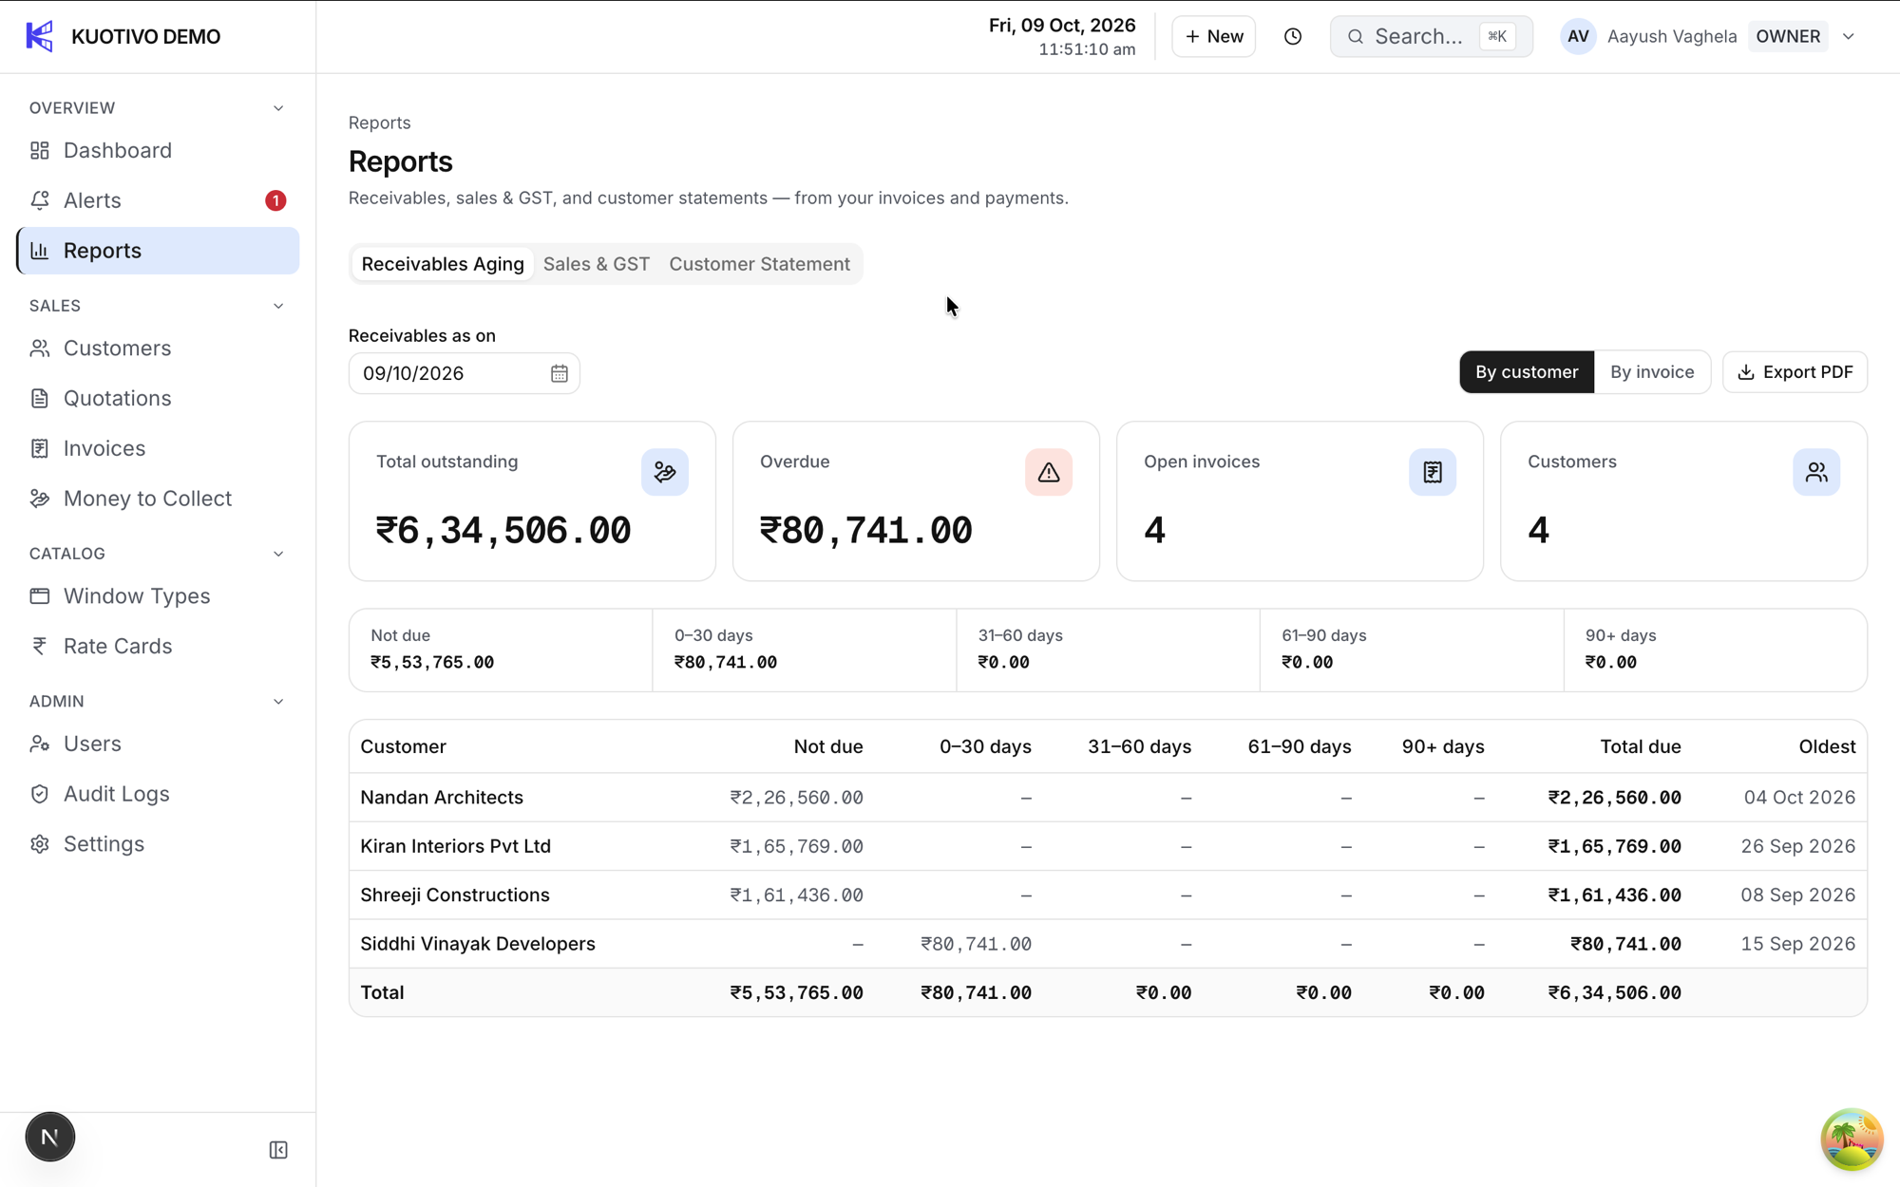The width and height of the screenshot is (1900, 1187).
Task: Click the Alerts notification badge showing 1
Action: tap(275, 200)
